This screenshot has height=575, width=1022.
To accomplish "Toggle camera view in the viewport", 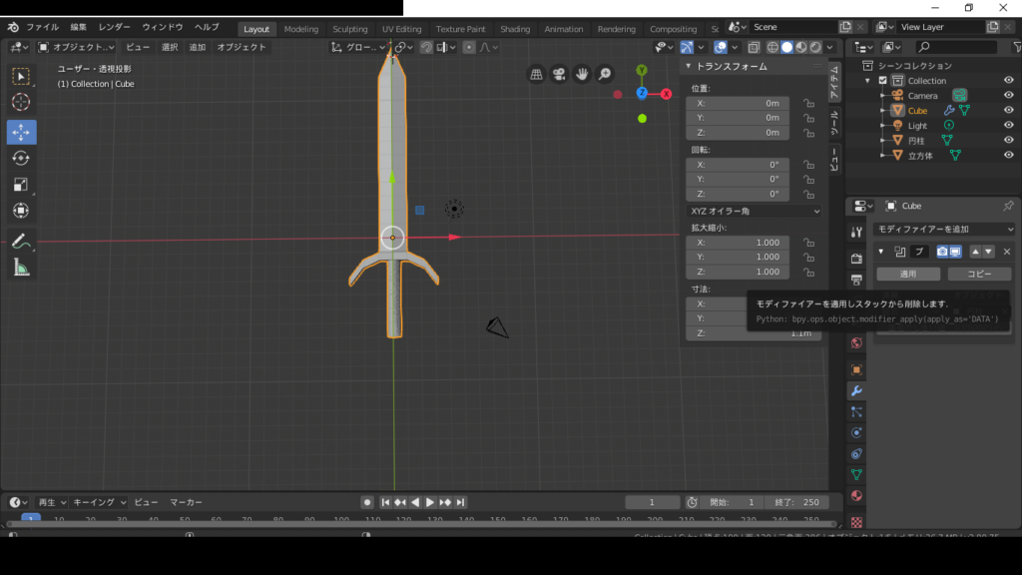I will click(559, 74).
